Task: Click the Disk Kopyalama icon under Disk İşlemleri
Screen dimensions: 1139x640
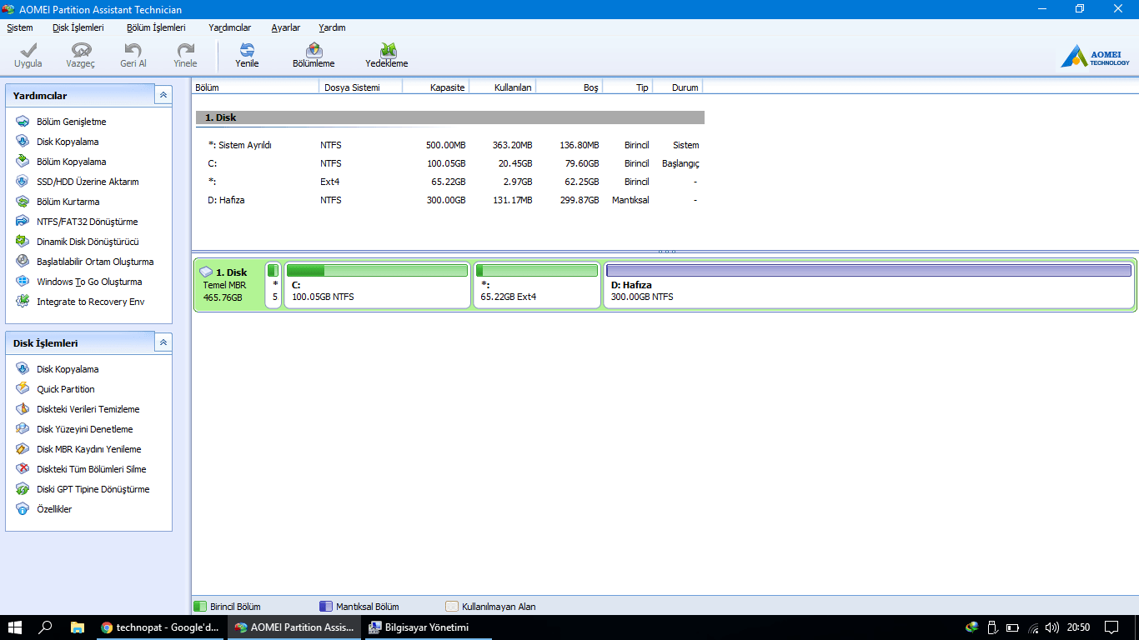Action: [x=23, y=369]
